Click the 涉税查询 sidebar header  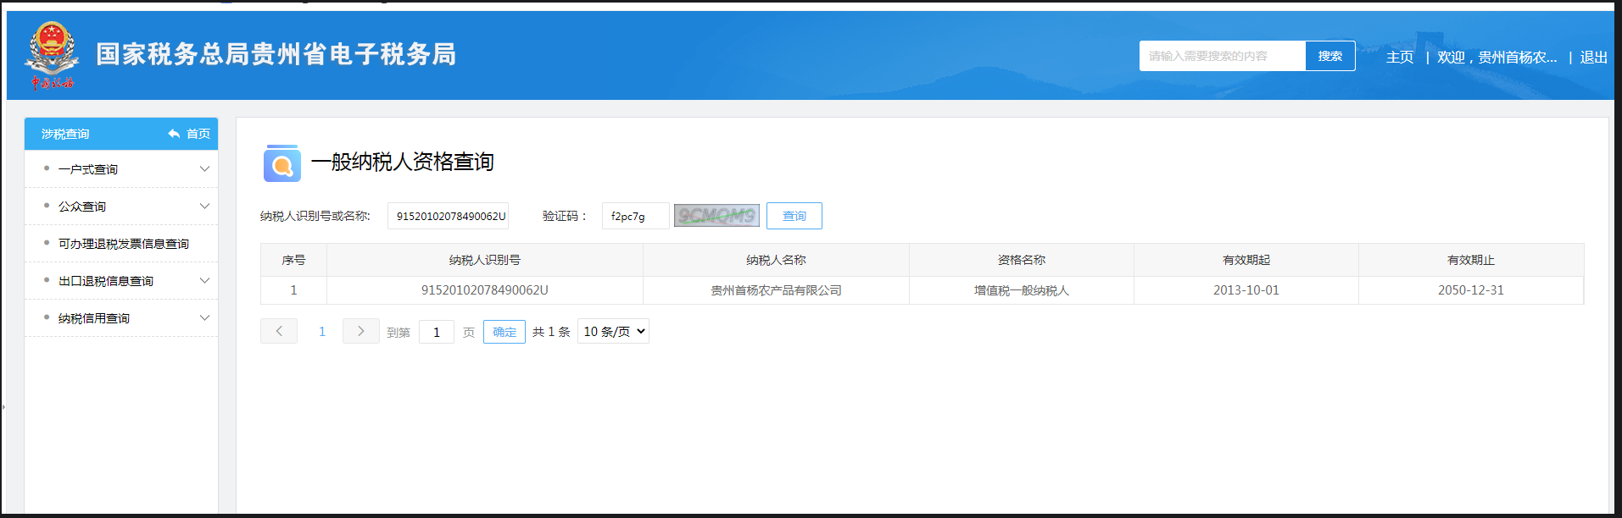[x=65, y=134]
